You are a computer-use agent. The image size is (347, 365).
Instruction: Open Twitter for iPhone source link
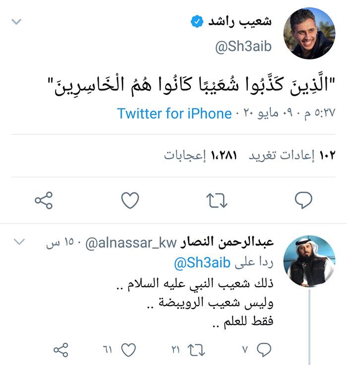[174, 113]
